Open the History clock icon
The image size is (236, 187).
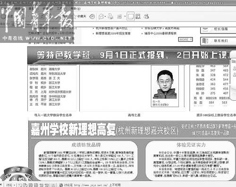click(x=92, y=16)
